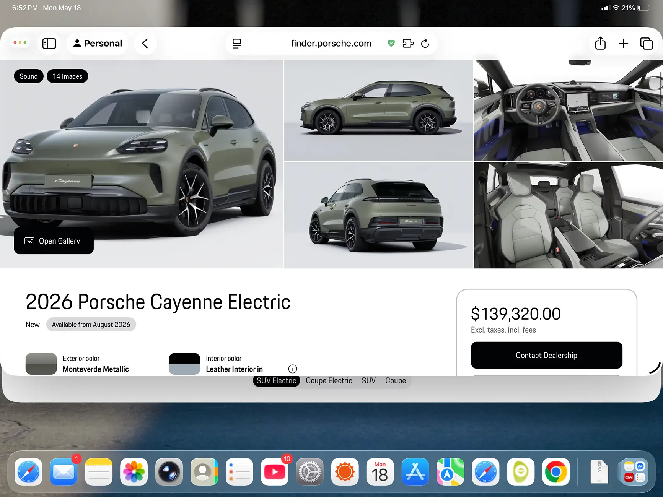Click the Monteverde Metallic exterior color swatch
663x497 pixels.
pos(41,364)
